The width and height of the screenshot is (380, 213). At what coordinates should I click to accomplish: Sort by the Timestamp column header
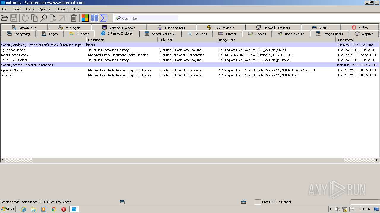coord(357,40)
